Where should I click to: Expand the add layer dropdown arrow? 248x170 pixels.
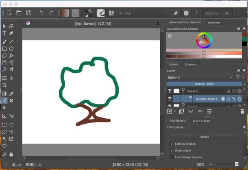coord(175,111)
